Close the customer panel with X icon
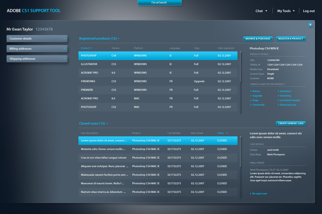The height and width of the screenshot is (214, 322). coord(310,25)
